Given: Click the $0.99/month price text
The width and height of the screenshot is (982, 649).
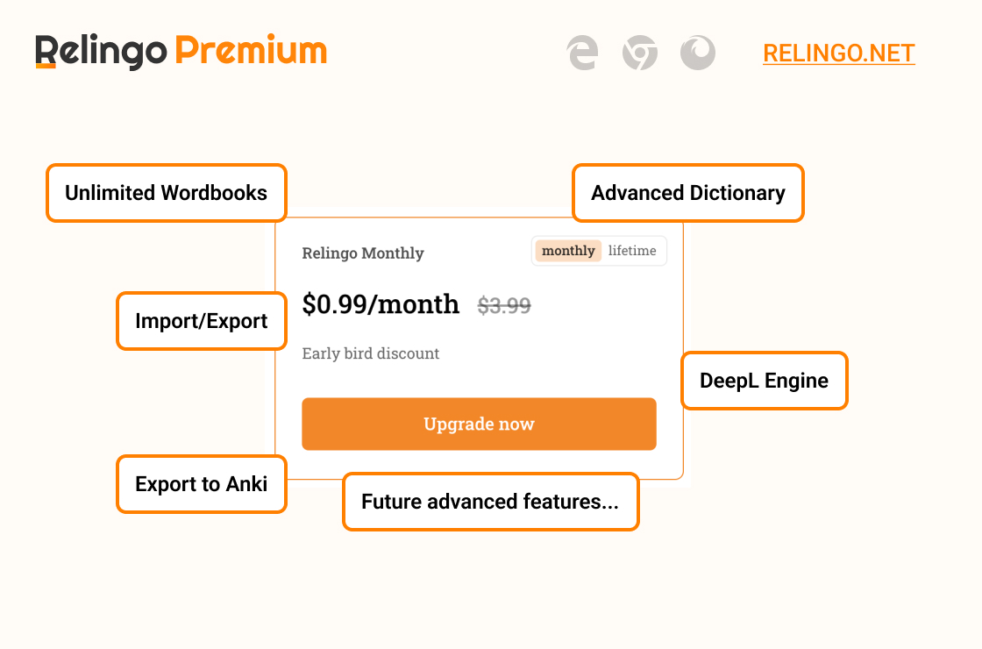Looking at the screenshot, I should pyautogui.click(x=381, y=304).
